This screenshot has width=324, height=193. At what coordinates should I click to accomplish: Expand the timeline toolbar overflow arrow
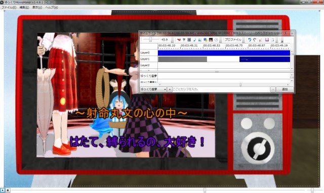(282, 41)
